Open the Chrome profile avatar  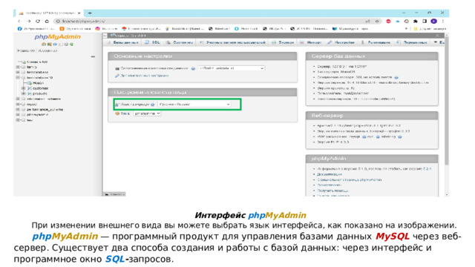(433, 22)
